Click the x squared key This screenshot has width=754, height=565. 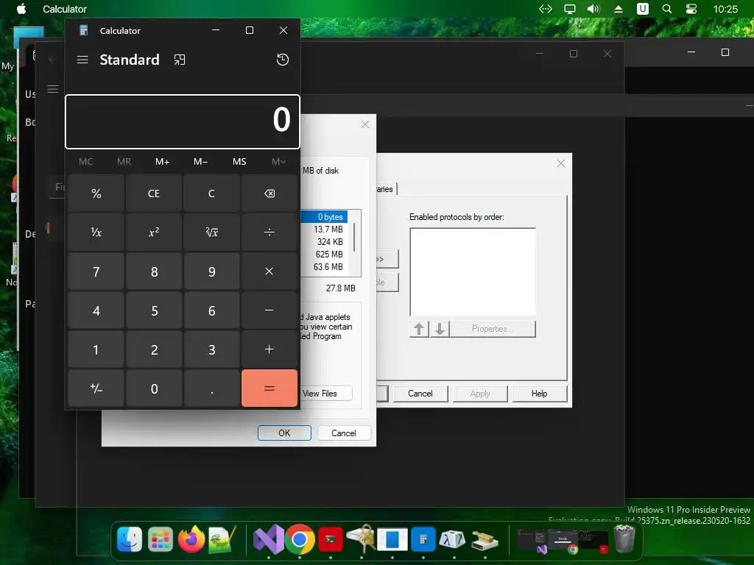[154, 232]
